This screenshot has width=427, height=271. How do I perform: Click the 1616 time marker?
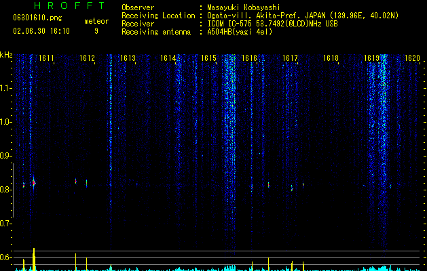click(x=249, y=58)
